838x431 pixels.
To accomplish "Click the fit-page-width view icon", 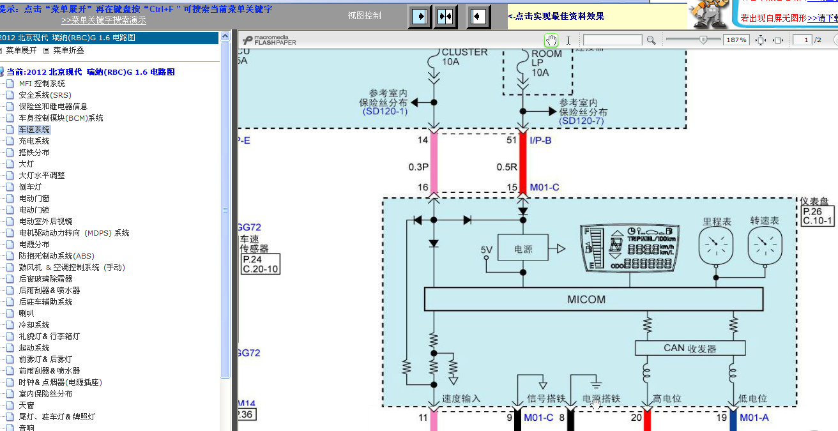I will tap(777, 40).
